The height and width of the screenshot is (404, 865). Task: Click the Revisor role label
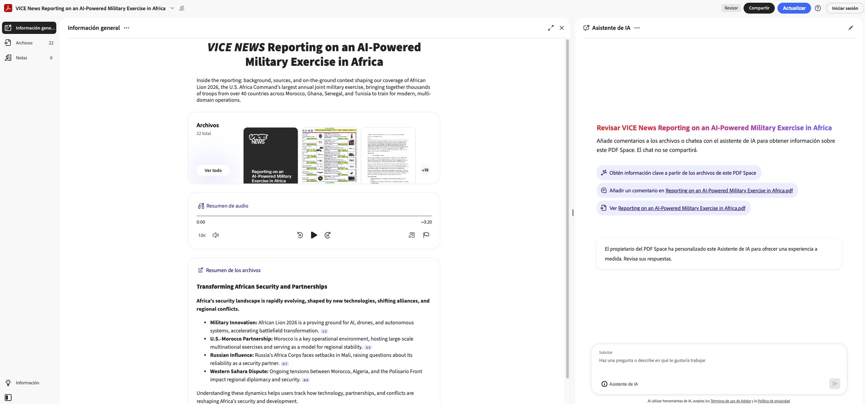(731, 8)
